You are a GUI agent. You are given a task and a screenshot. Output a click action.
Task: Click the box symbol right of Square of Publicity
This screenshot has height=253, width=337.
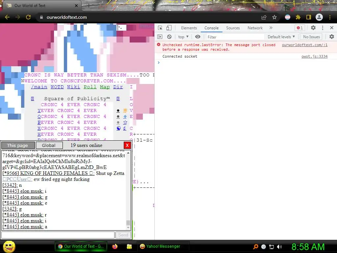[x=118, y=98]
